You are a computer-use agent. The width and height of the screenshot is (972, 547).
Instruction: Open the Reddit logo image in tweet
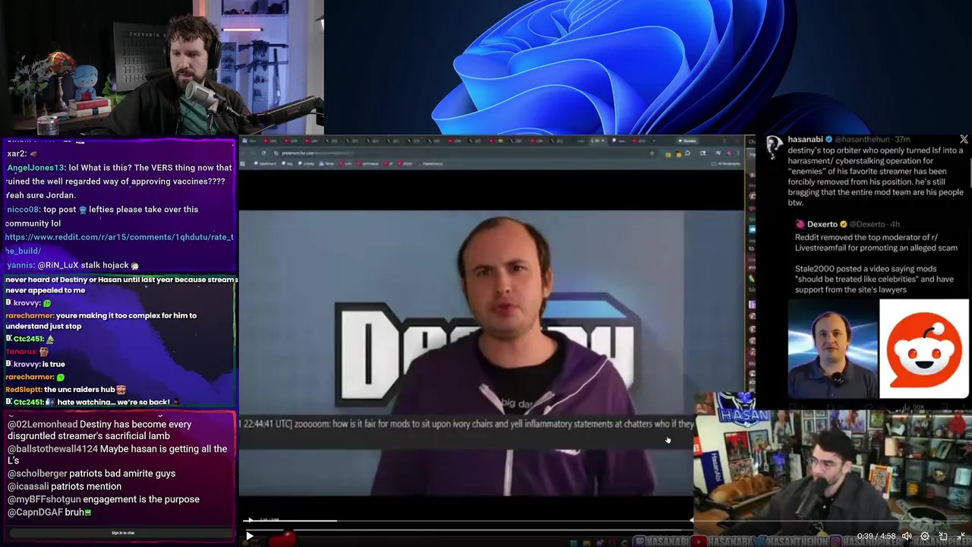click(x=924, y=349)
